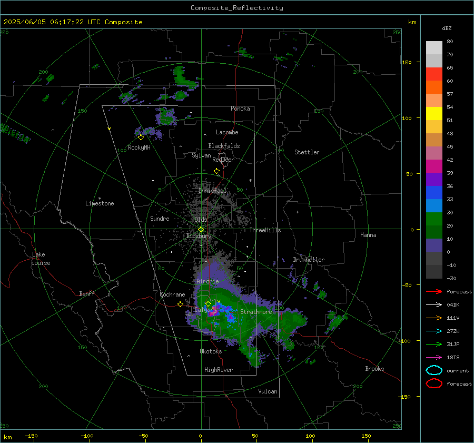Click the red legend swatch between 65 and 60

tap(434, 74)
